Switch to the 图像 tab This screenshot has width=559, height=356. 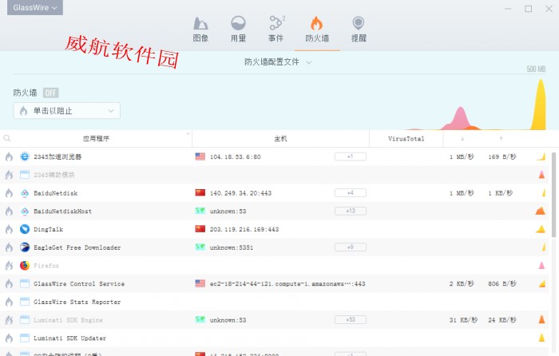(200, 28)
